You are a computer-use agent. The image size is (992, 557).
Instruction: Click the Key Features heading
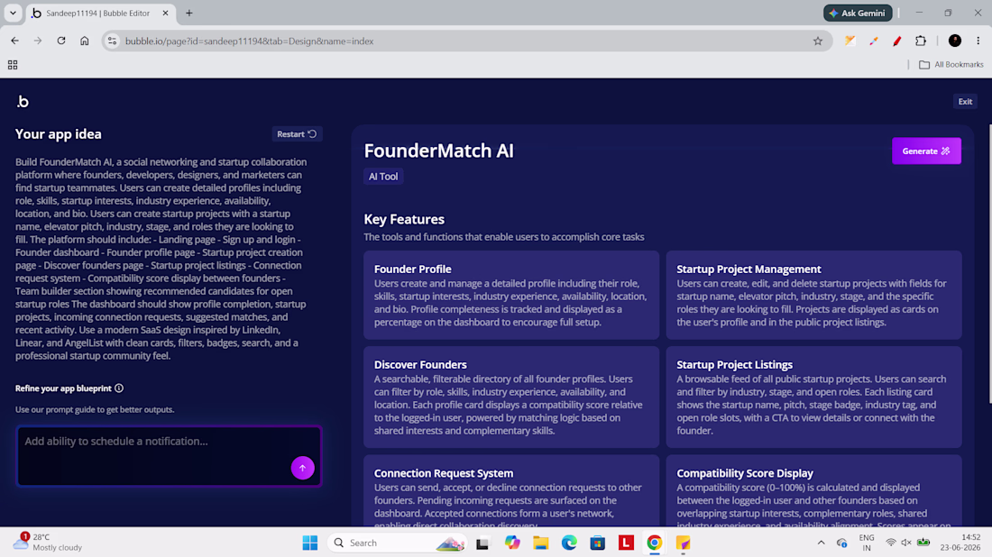click(x=404, y=219)
